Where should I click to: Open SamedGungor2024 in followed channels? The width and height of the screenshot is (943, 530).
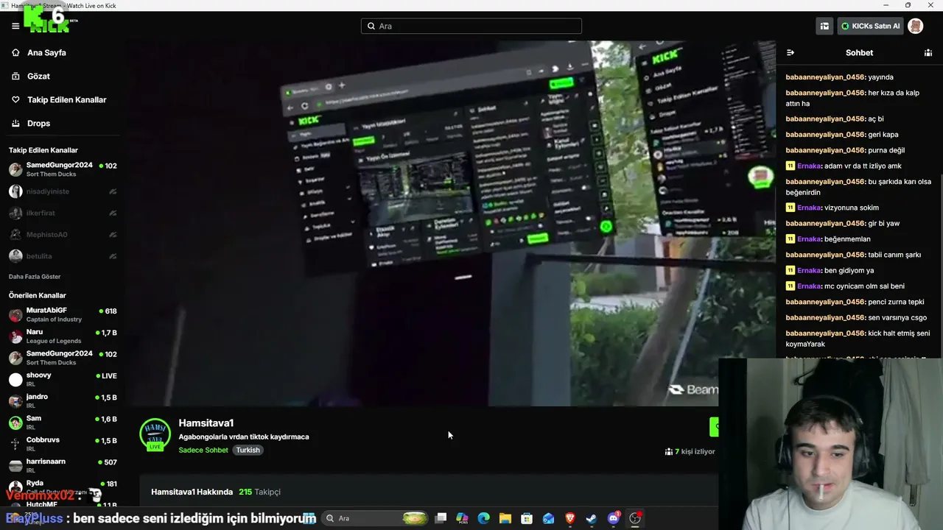tap(63, 169)
